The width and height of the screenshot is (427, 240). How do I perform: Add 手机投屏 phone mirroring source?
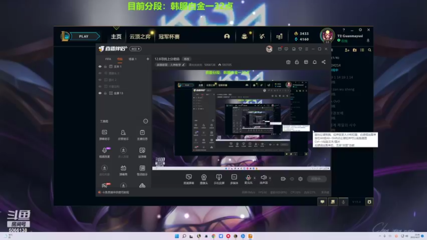click(x=219, y=179)
